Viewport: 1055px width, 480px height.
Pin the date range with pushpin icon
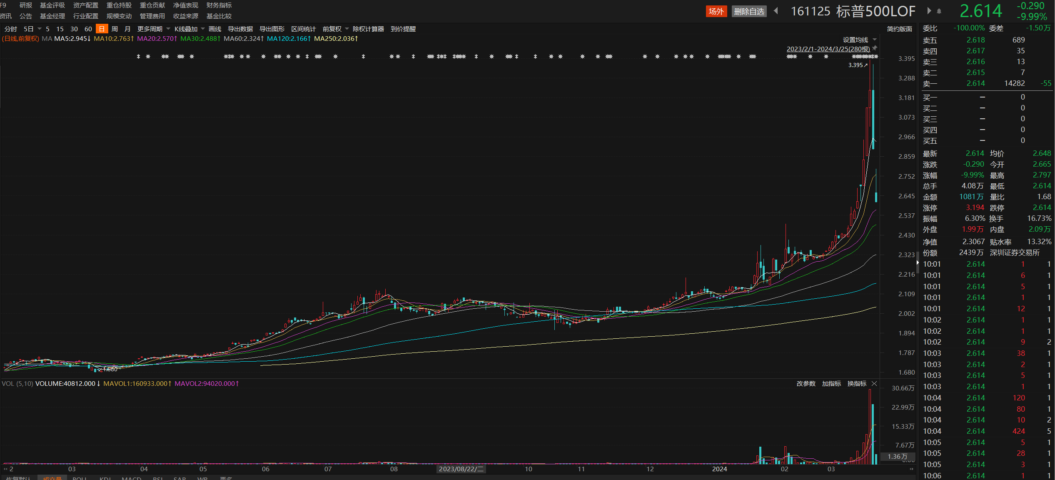click(875, 48)
